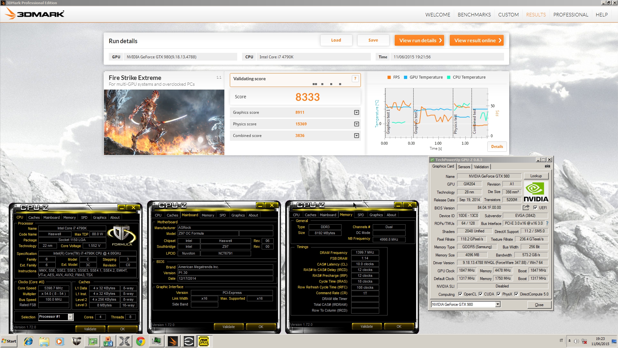Click the green CPU Temperature legend swatch
This screenshot has width=618, height=348.
449,77
